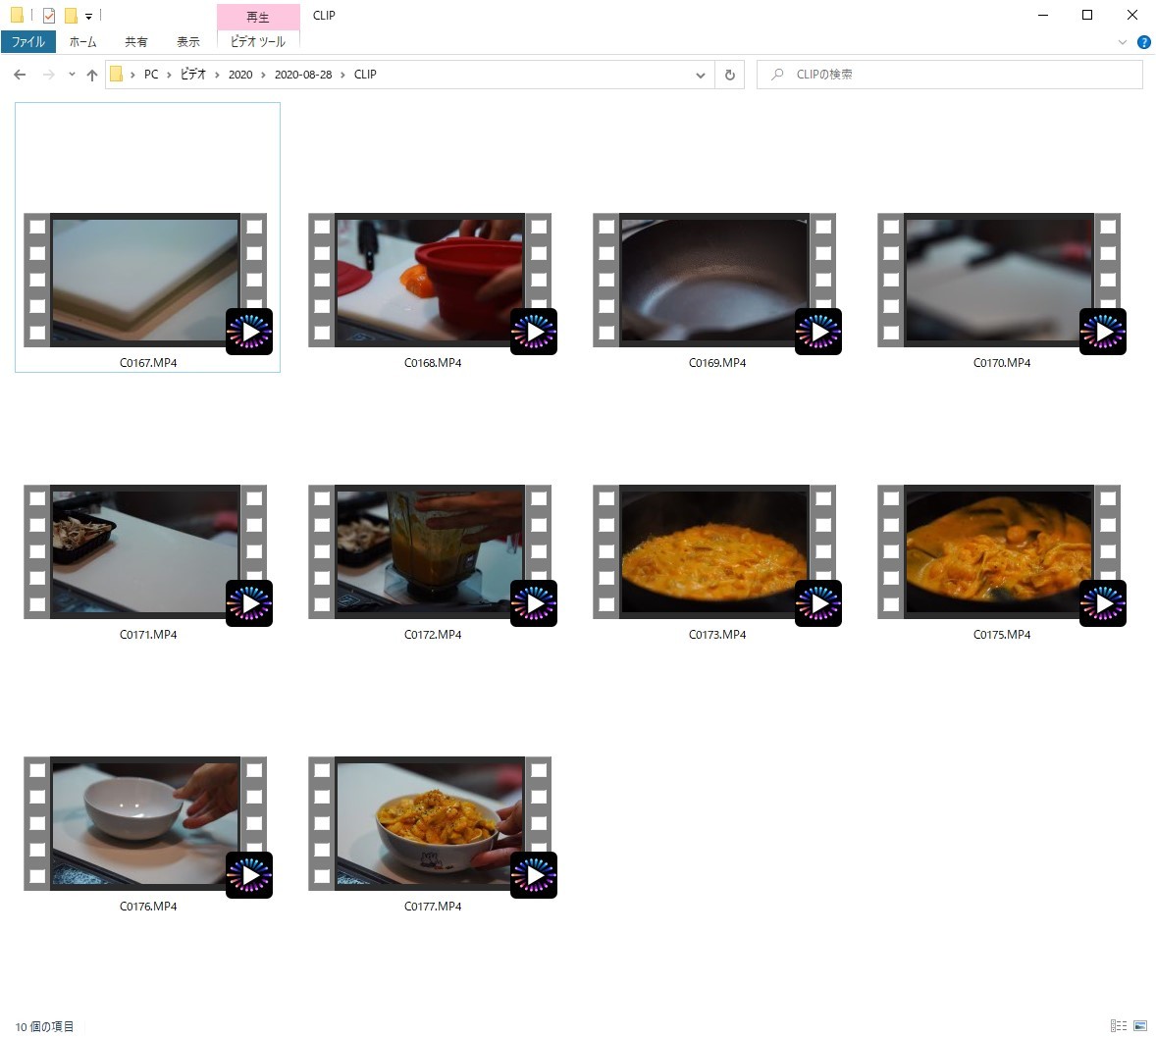Viewport: 1156px width, 1039px height.
Task: Click the play badge icon on C0177.MP4
Action: point(534,875)
